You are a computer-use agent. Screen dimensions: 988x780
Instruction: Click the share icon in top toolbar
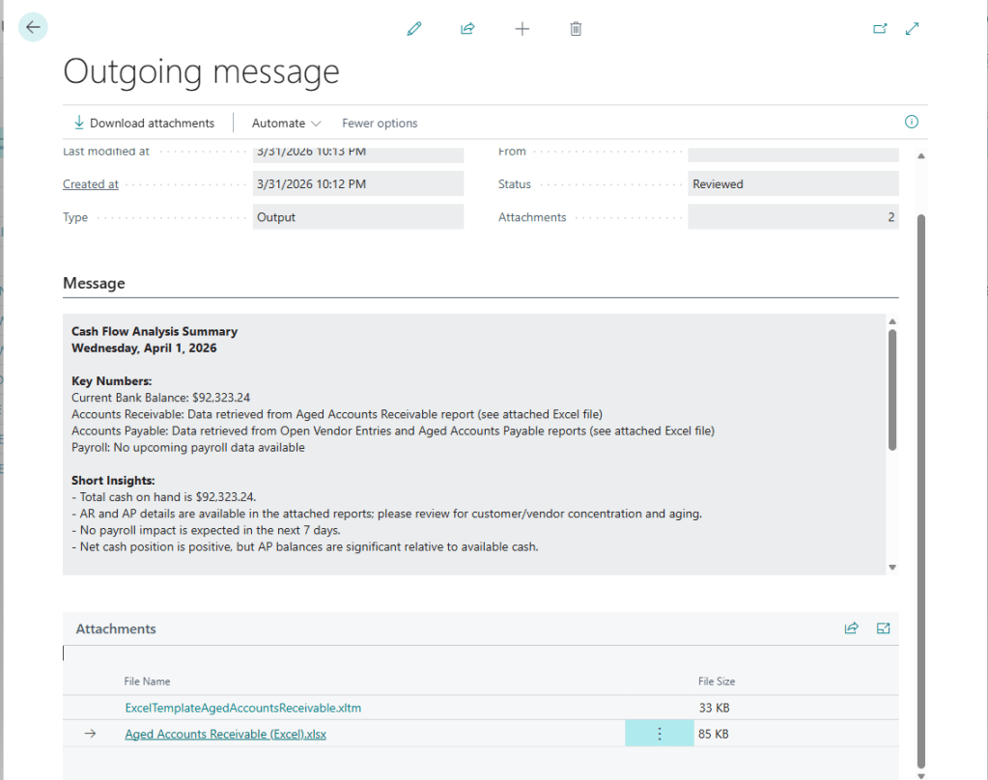tap(467, 29)
